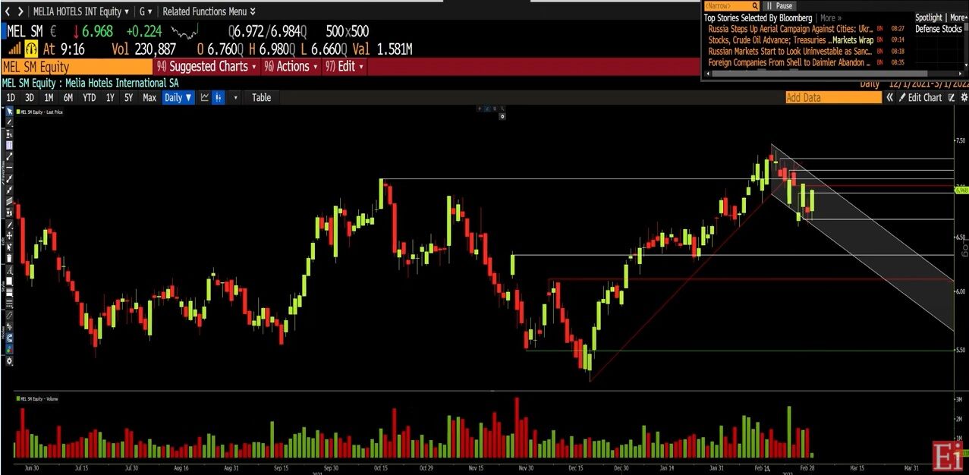969x475 pixels.
Task: Click the Ei logo at bottom right
Action: pyautogui.click(x=949, y=456)
